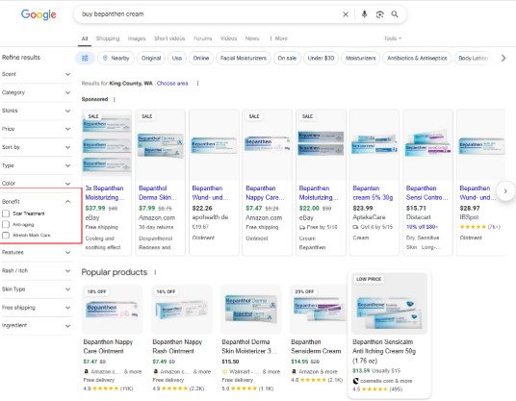
Task: Switch to the Shopping tab
Action: [108, 38]
